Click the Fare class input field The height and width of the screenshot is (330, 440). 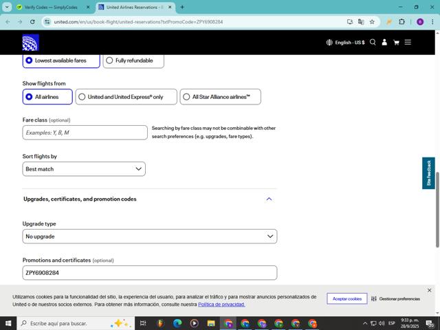85,133
